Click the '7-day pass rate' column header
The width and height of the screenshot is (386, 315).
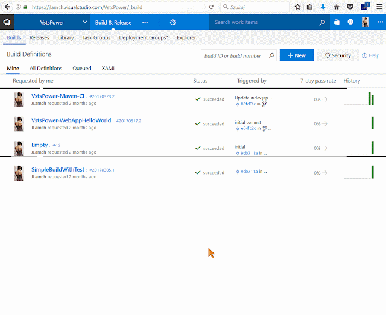(318, 81)
